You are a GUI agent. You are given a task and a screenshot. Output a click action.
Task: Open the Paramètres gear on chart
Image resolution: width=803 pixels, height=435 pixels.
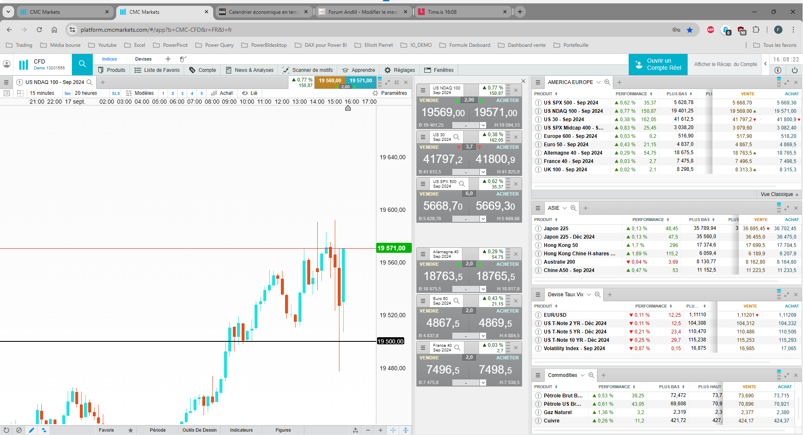390,93
